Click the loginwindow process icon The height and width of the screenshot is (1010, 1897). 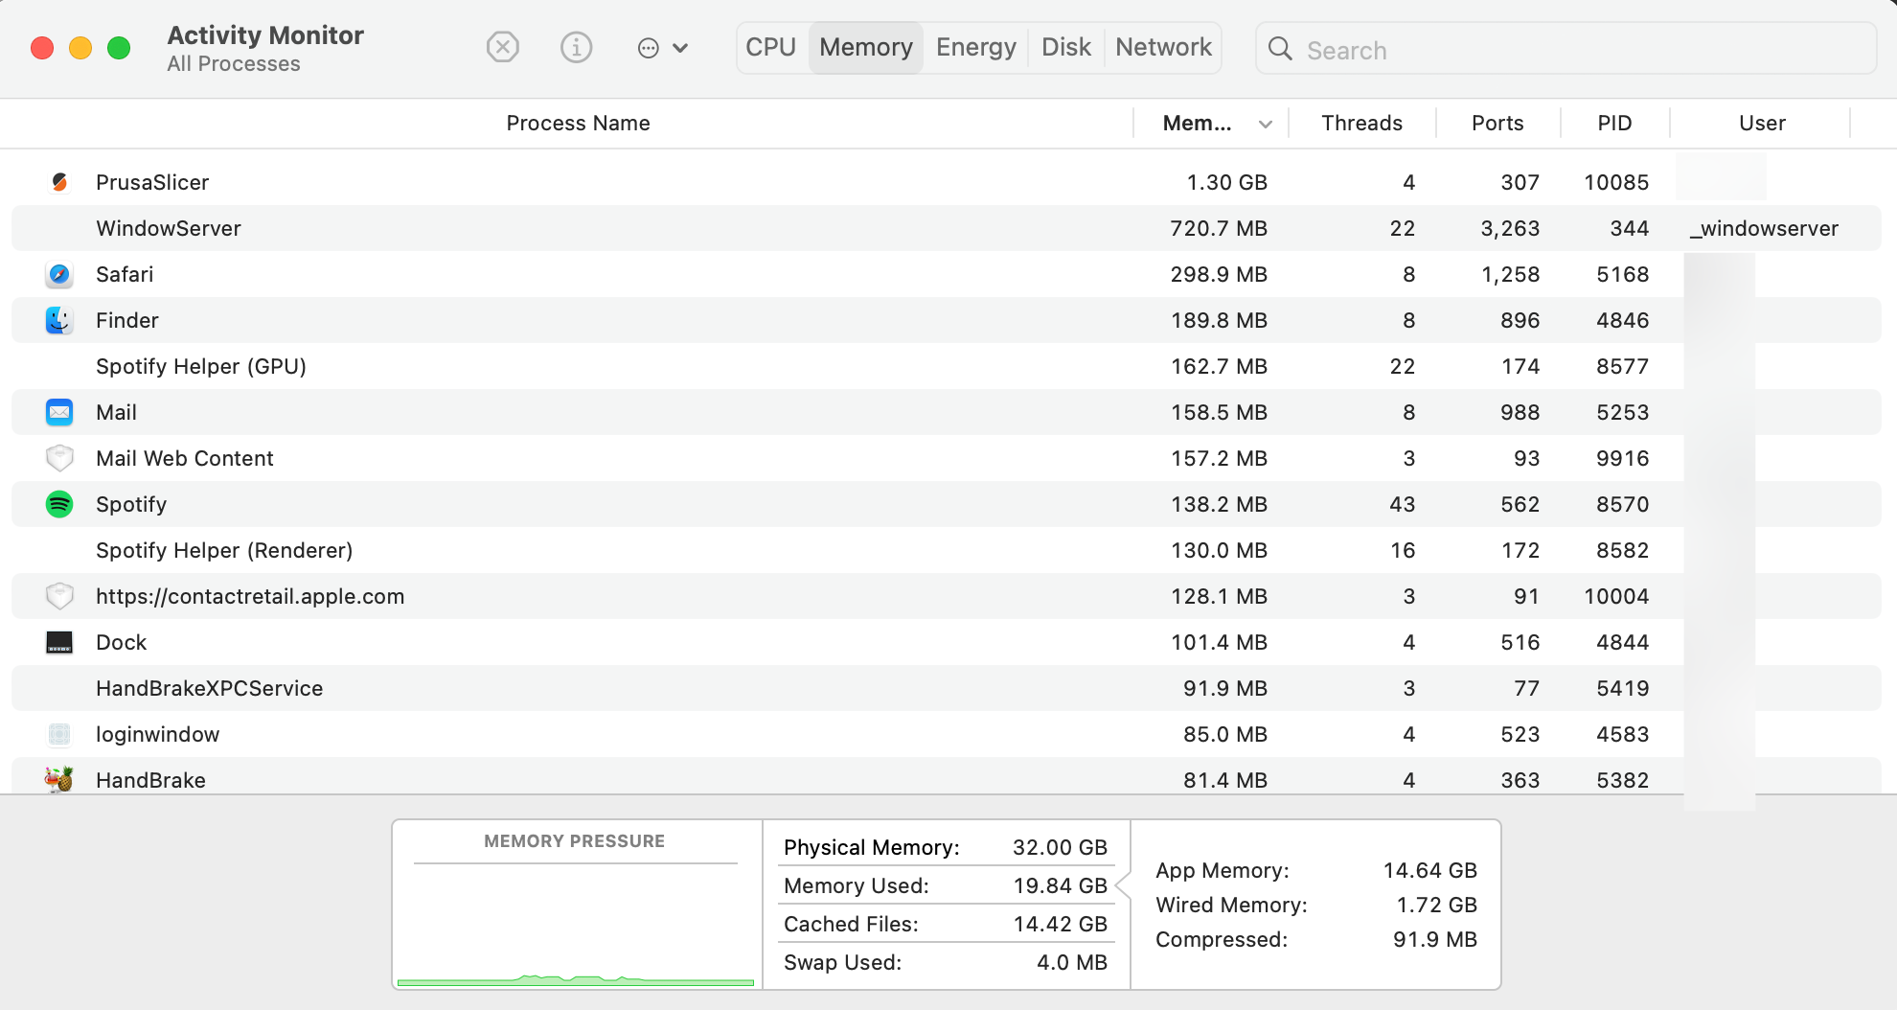tap(59, 734)
